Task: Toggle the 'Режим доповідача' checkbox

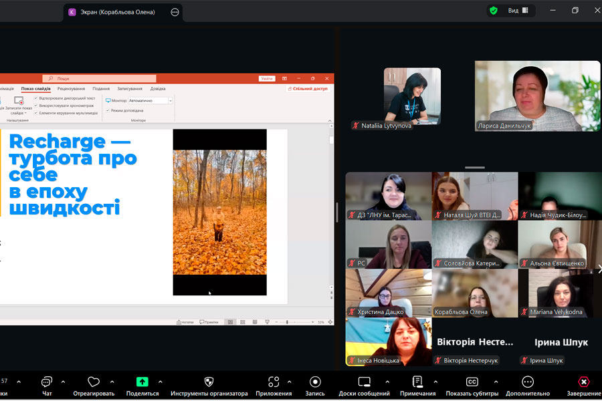Action: point(108,110)
